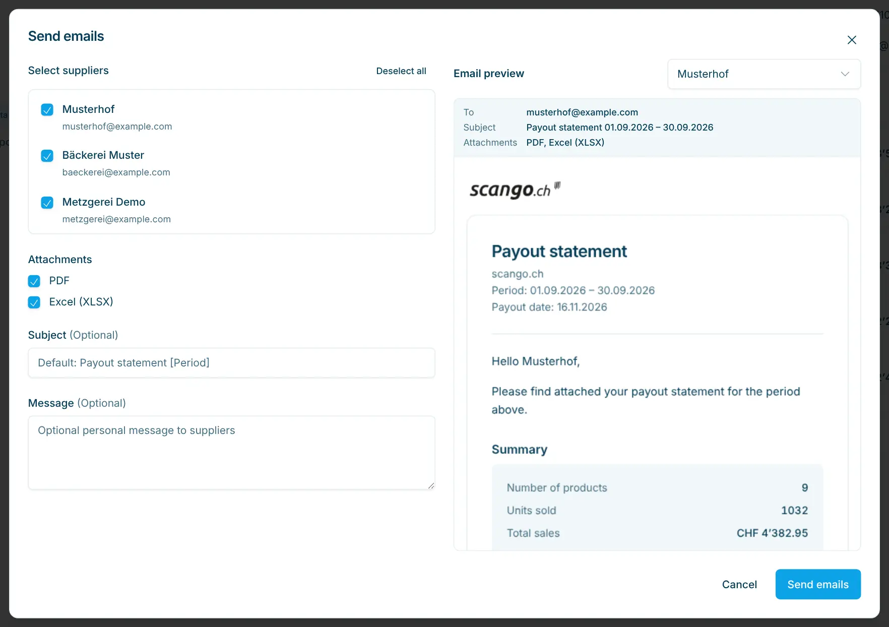Close the Send emails dialog
889x627 pixels.
tap(852, 40)
